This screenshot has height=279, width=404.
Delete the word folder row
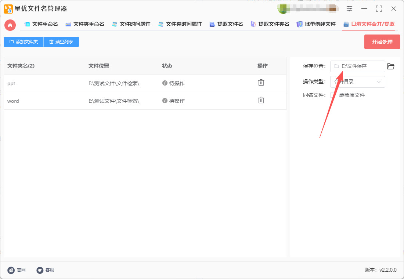261,100
